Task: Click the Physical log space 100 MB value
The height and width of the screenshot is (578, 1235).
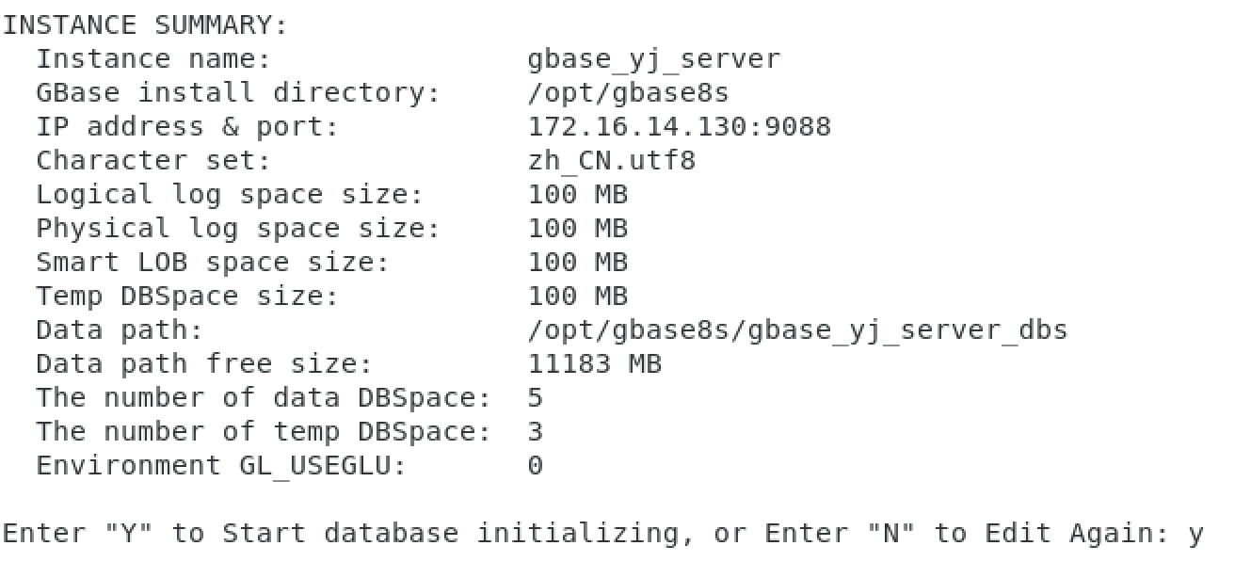Action: click(578, 229)
